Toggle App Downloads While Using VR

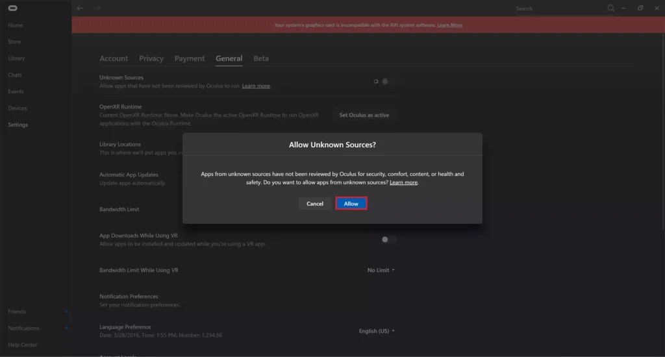point(389,240)
